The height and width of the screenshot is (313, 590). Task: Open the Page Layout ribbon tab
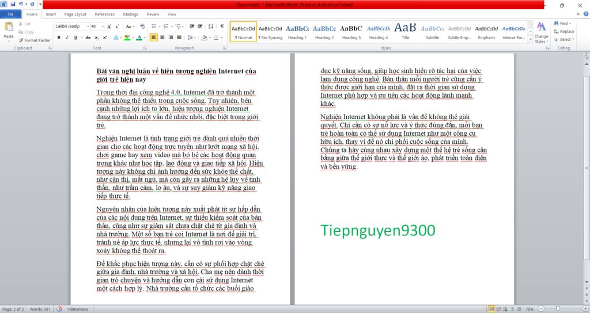tap(75, 14)
